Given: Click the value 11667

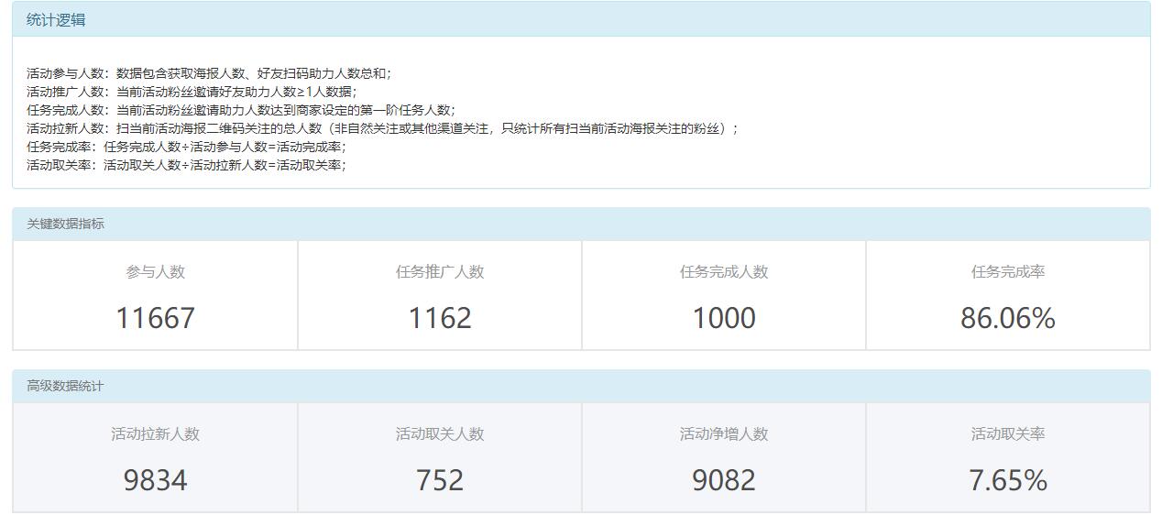Looking at the screenshot, I should point(156,318).
